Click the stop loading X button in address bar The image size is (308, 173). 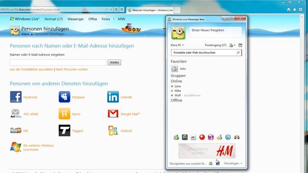pos(122,10)
